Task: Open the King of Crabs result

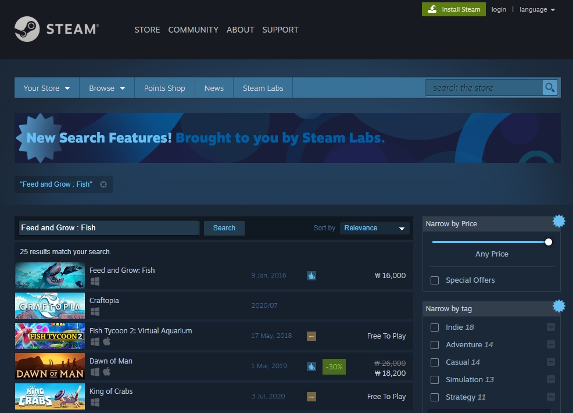Action: (214, 397)
